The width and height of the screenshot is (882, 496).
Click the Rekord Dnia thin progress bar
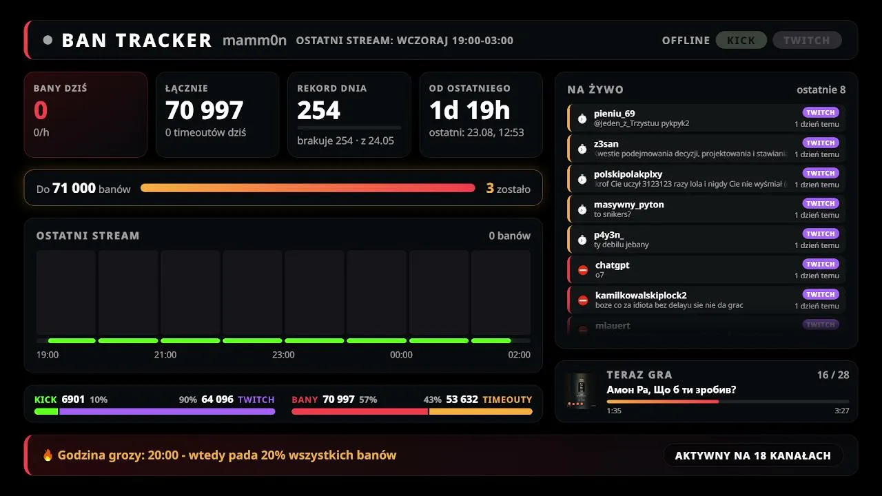[349, 127]
